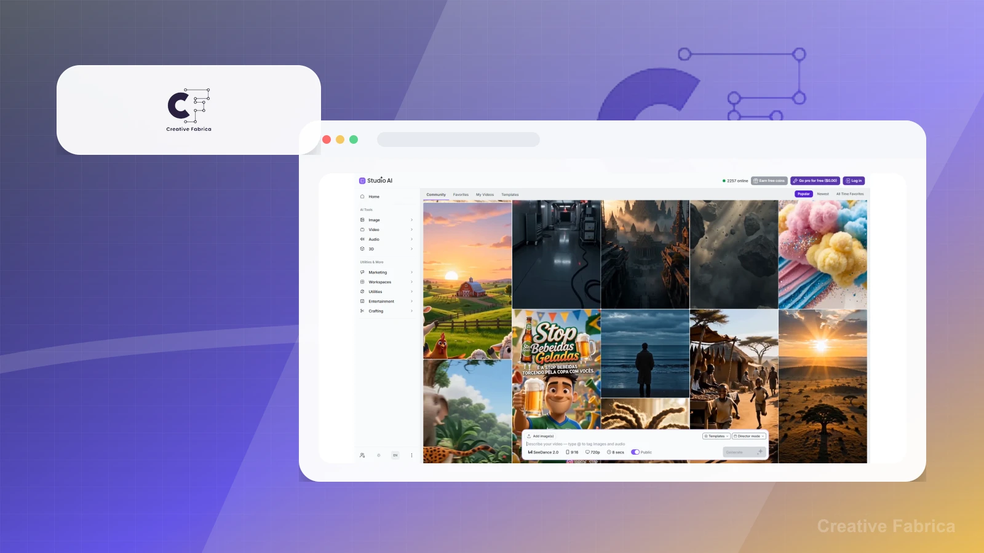The width and height of the screenshot is (984, 553).
Task: Switch to the My Videos tab
Action: pyautogui.click(x=485, y=195)
